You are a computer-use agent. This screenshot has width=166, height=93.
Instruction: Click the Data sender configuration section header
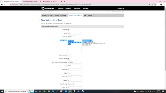[x=82, y=26]
